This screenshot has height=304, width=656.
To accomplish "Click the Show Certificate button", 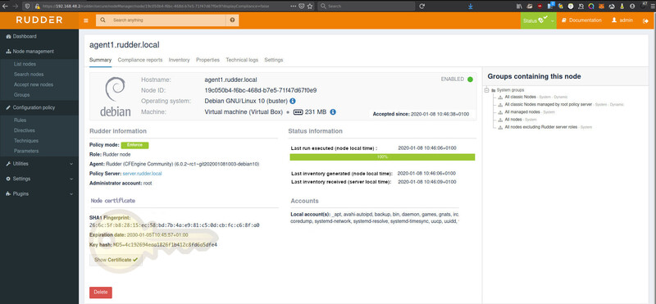I will 116,260.
